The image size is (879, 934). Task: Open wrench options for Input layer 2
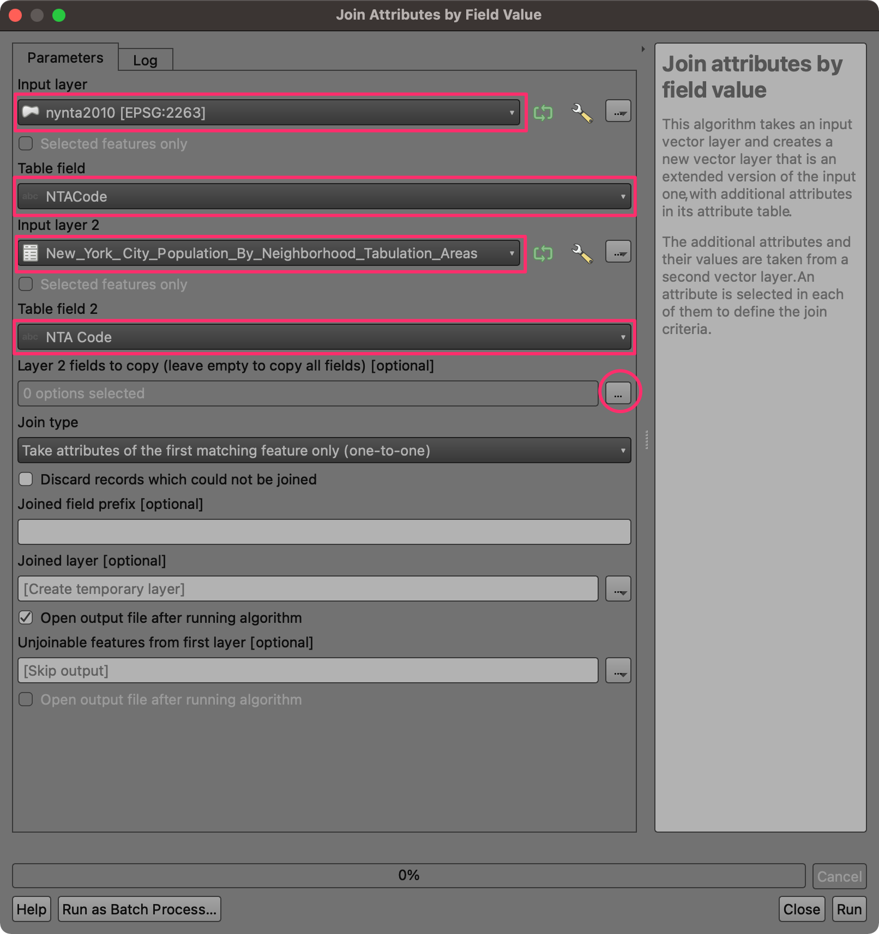point(582,253)
